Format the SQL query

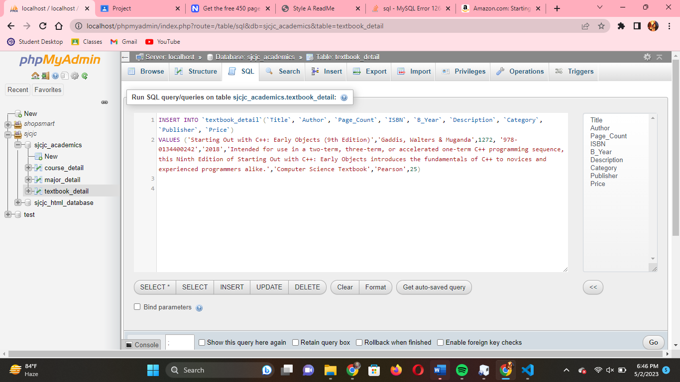(375, 287)
